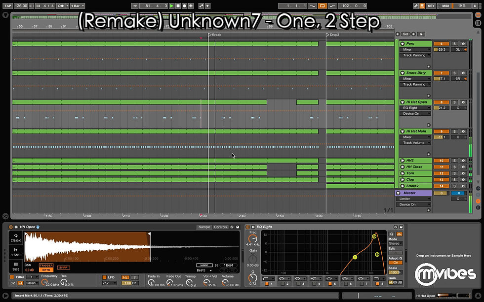This screenshot has height=302, width=484.
Task: Click the arrangement loop switch icon
Action: pos(323,4)
